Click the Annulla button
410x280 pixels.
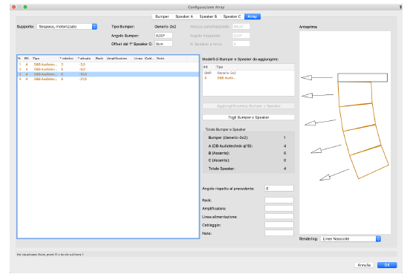point(364,265)
